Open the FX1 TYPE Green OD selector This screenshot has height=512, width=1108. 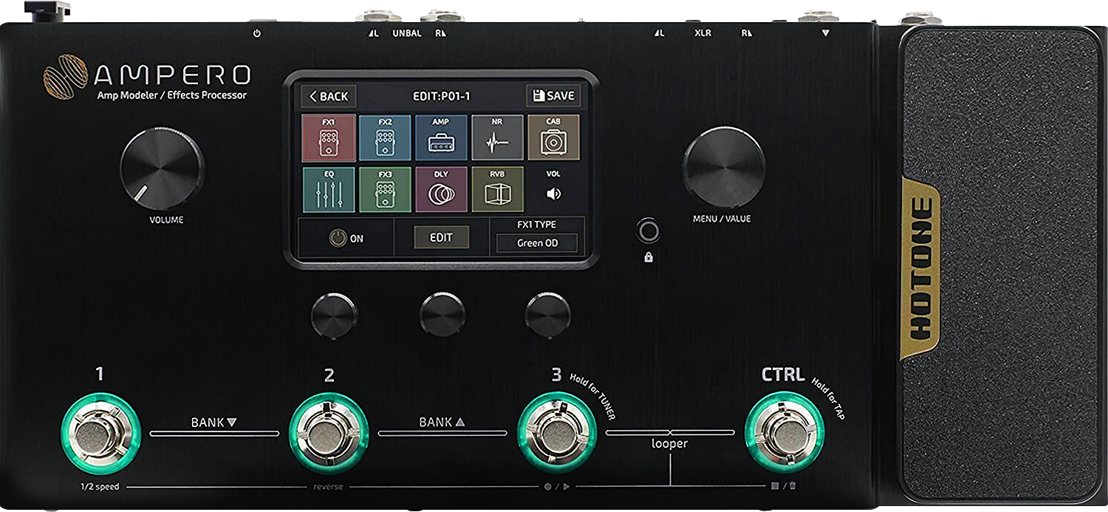pyautogui.click(x=537, y=243)
